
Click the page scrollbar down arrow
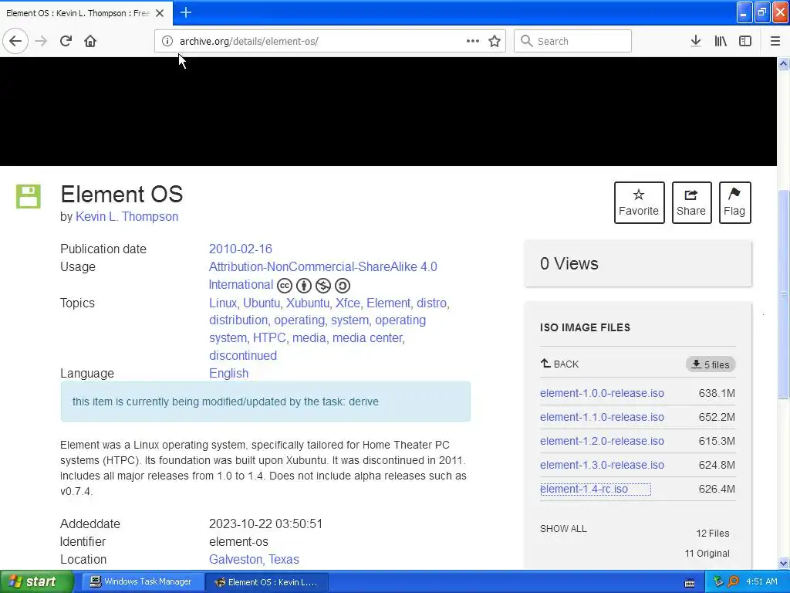pos(784,563)
